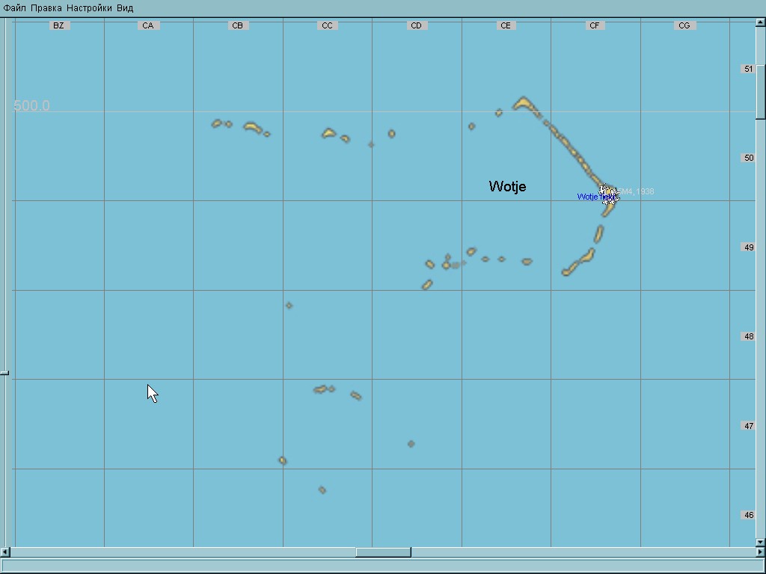Open the Правка menu
766x574 pixels.
[x=46, y=8]
